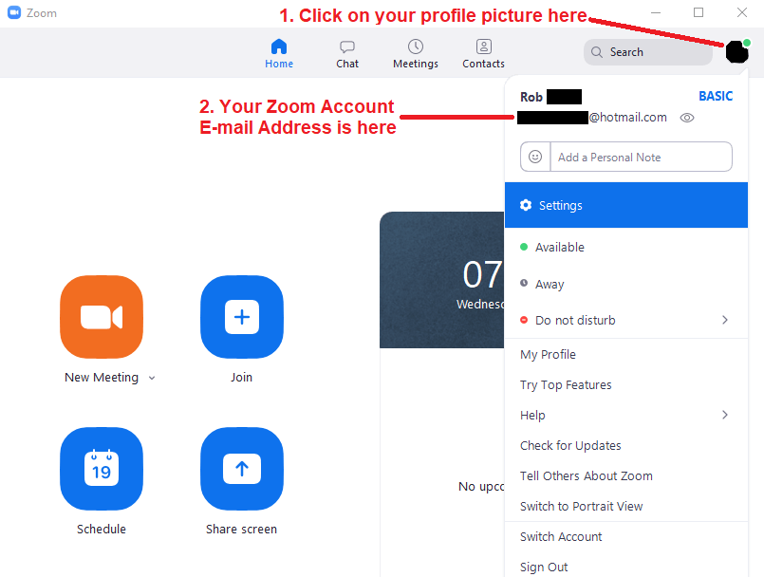This screenshot has height=577, width=764.
Task: Click the Share screen arrow icon
Action: tap(242, 469)
